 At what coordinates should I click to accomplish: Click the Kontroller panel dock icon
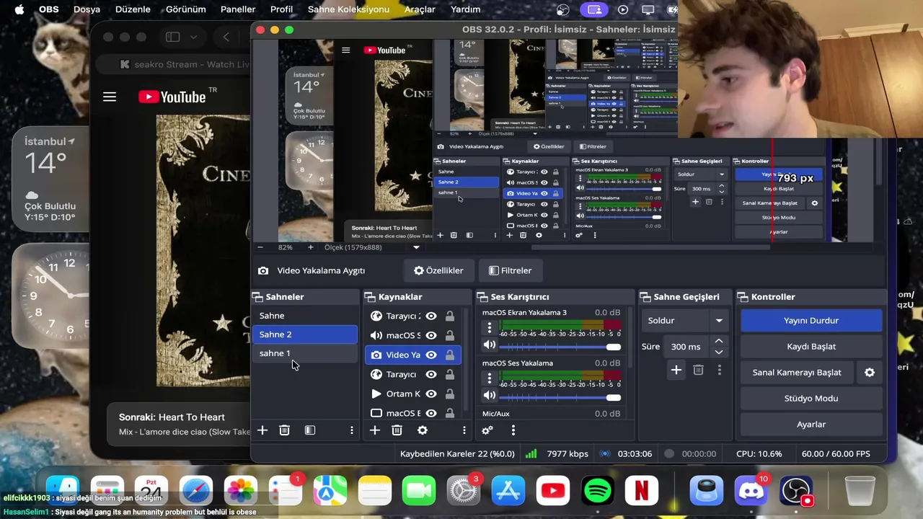click(743, 297)
